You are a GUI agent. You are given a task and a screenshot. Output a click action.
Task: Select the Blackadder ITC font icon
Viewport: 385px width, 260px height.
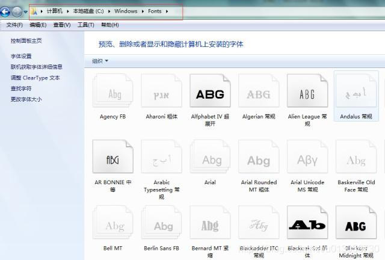click(259, 223)
